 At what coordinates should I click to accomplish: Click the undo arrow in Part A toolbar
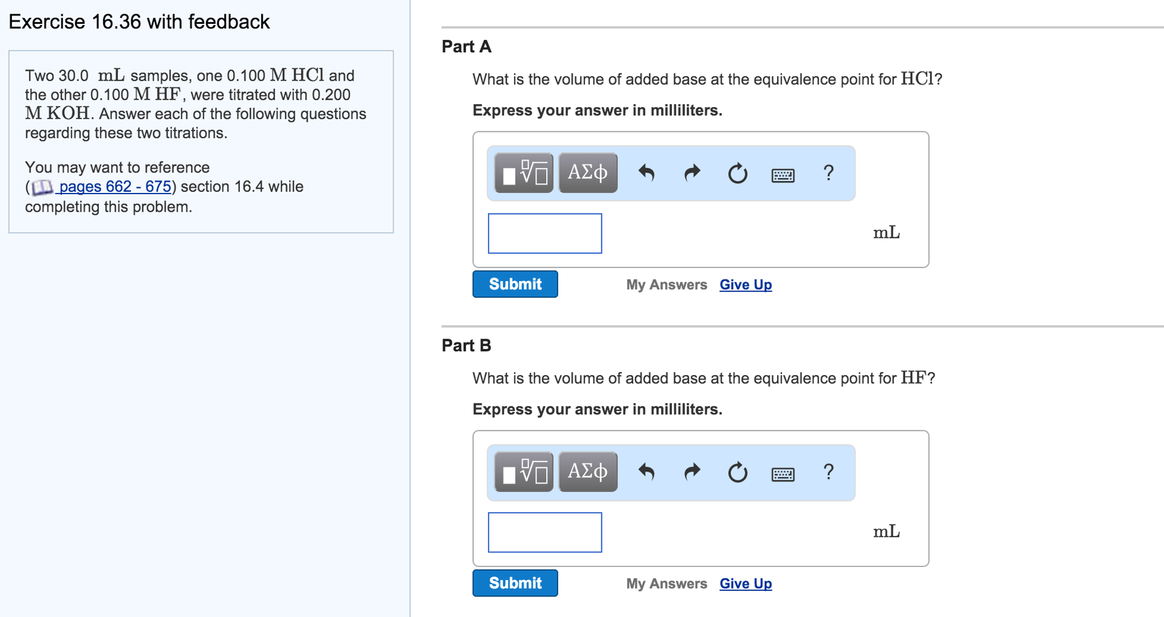[x=647, y=173]
